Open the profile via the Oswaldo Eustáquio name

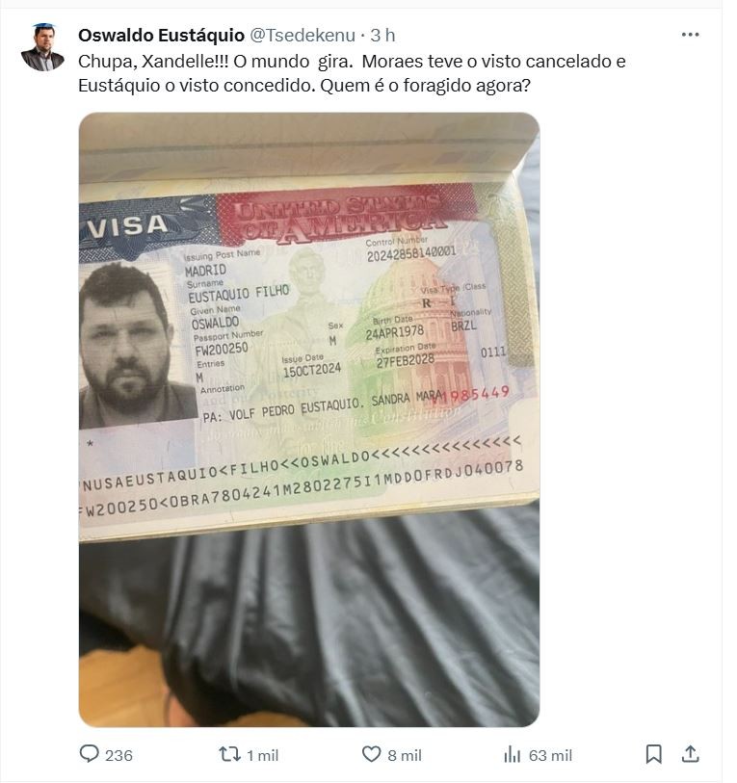pyautogui.click(x=162, y=36)
